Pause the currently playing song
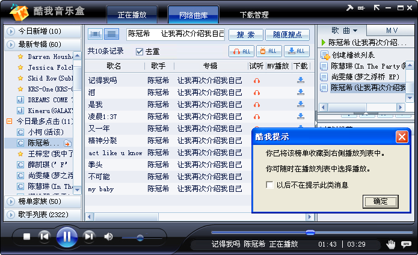418x255 pixels. (x=67, y=236)
